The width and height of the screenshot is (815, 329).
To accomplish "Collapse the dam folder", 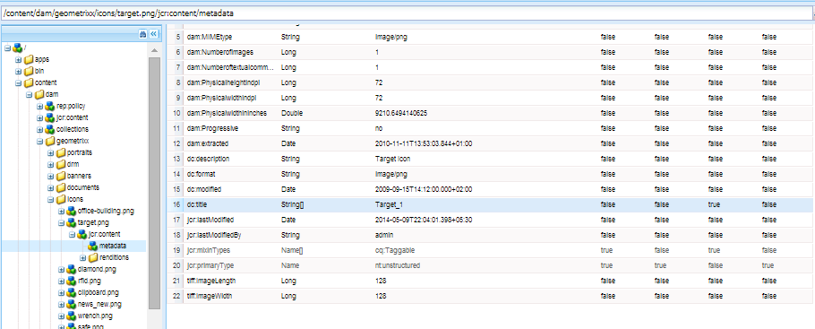I will [x=29, y=94].
